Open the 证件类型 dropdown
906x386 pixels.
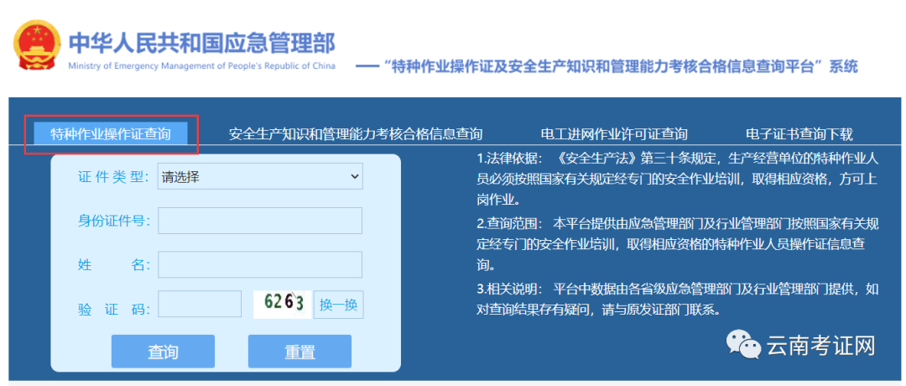point(260,177)
